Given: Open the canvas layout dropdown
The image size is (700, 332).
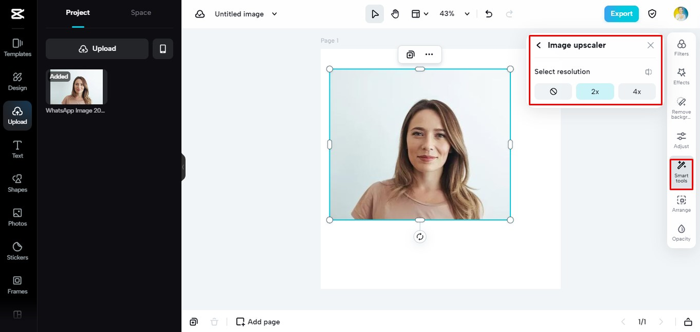Looking at the screenshot, I should click(x=419, y=14).
